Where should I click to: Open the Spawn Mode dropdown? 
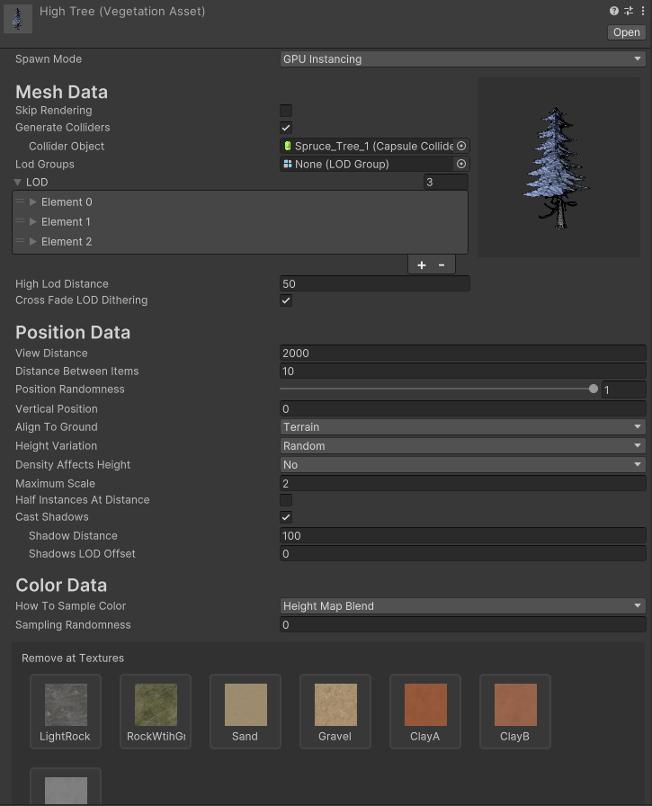point(462,59)
